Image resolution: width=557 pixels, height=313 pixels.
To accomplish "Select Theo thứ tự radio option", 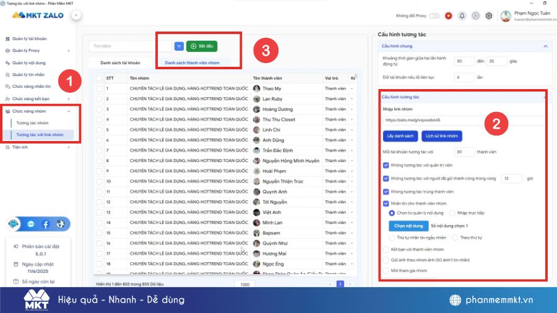I will 455,238.
